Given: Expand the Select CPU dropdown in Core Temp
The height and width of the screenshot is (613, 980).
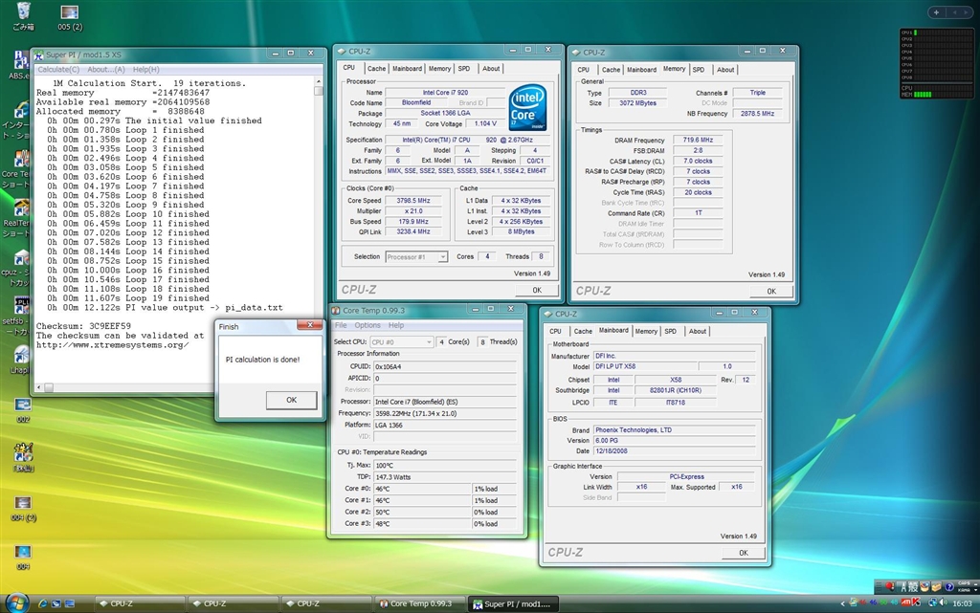Looking at the screenshot, I should pyautogui.click(x=400, y=341).
